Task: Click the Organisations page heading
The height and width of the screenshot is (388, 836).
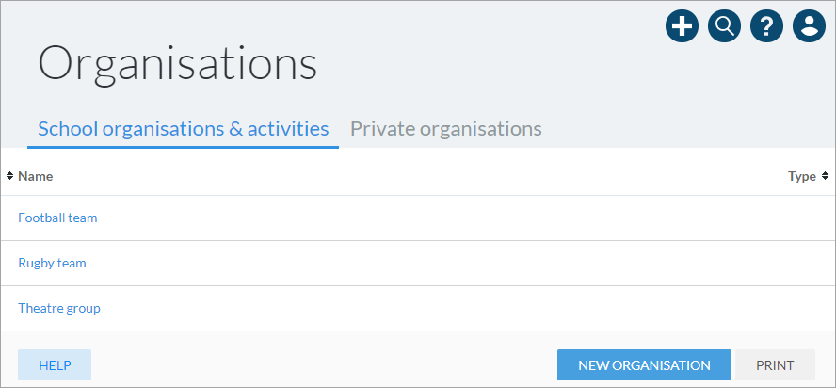Action: click(178, 64)
